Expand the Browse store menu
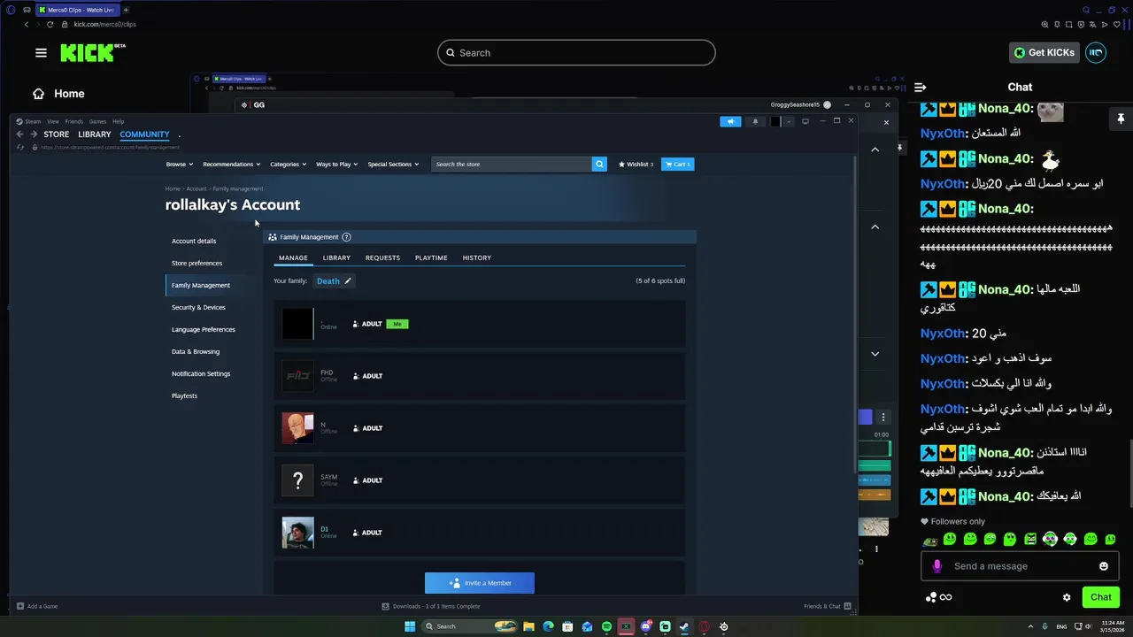Viewport: 1133px width, 637px height. 179,164
